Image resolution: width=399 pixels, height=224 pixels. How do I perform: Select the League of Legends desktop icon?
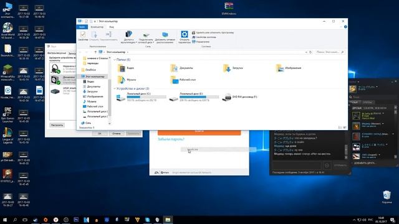(x=7, y=136)
